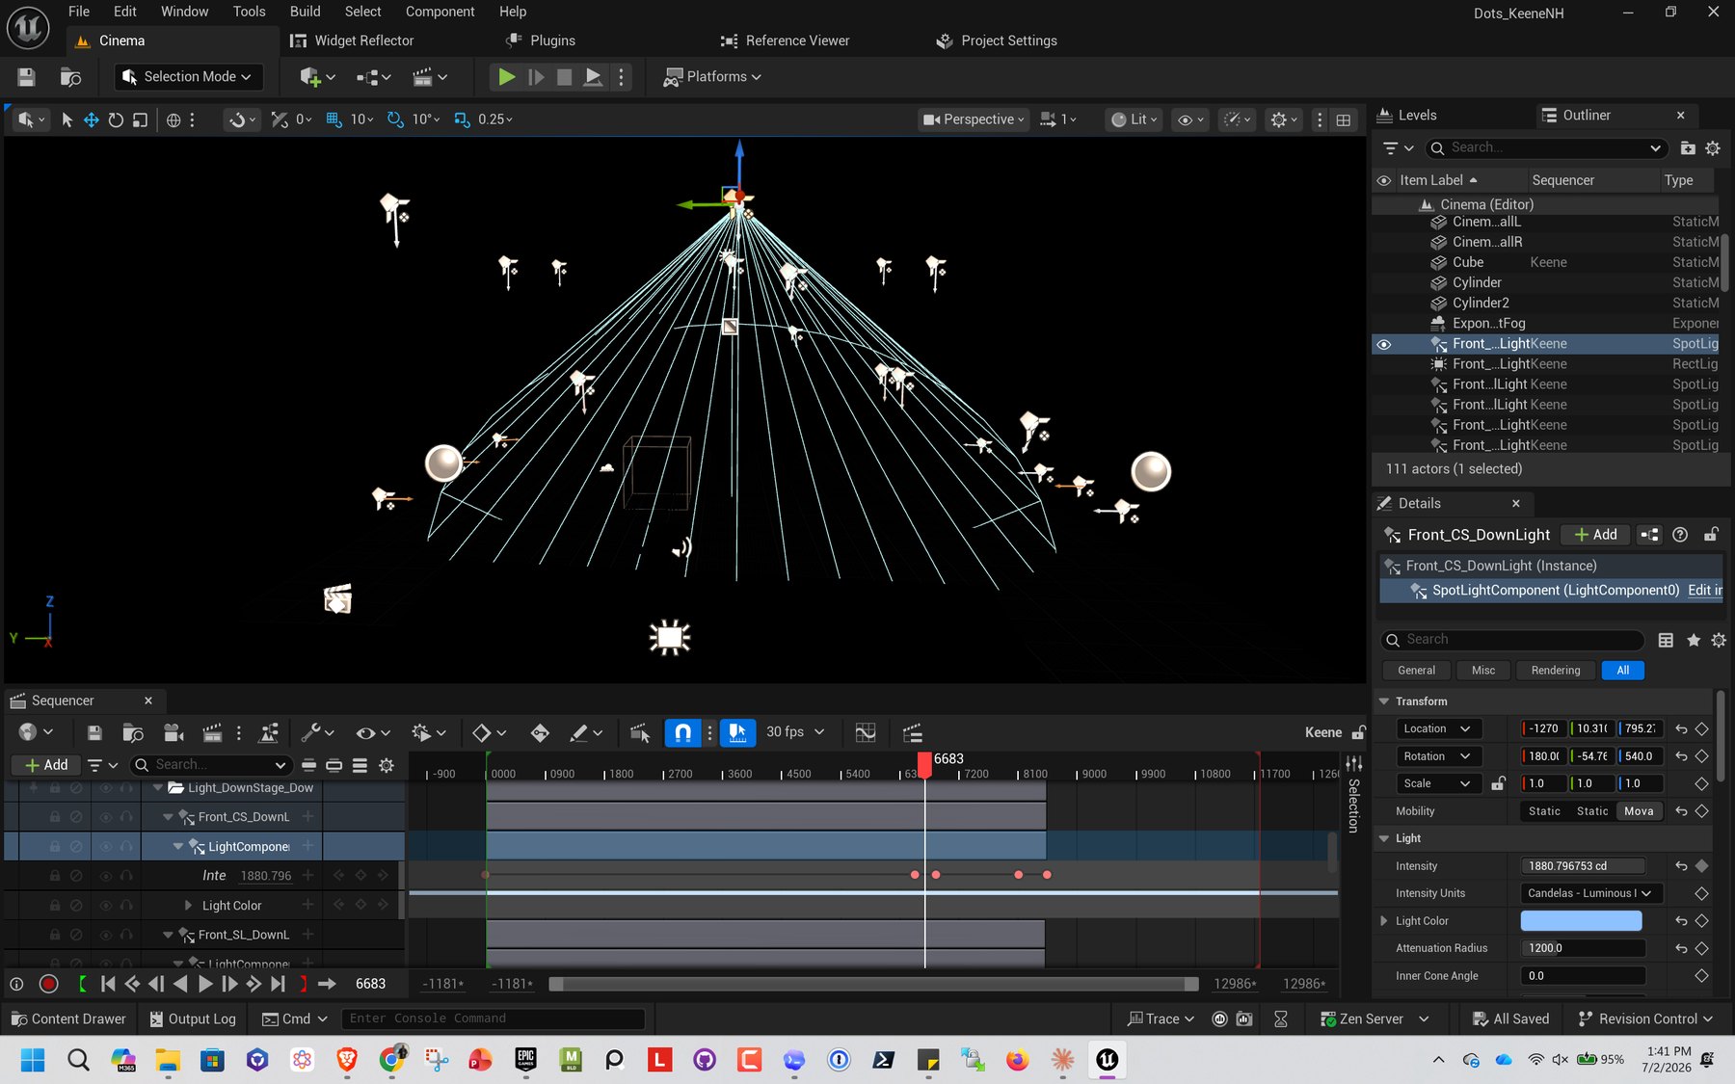Viewport: 1735px width, 1084px height.
Task: Open Perspective viewport type dropdown
Action: click(x=974, y=119)
